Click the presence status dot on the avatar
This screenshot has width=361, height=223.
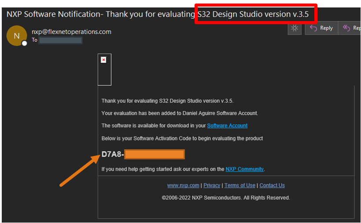(x=25, y=43)
